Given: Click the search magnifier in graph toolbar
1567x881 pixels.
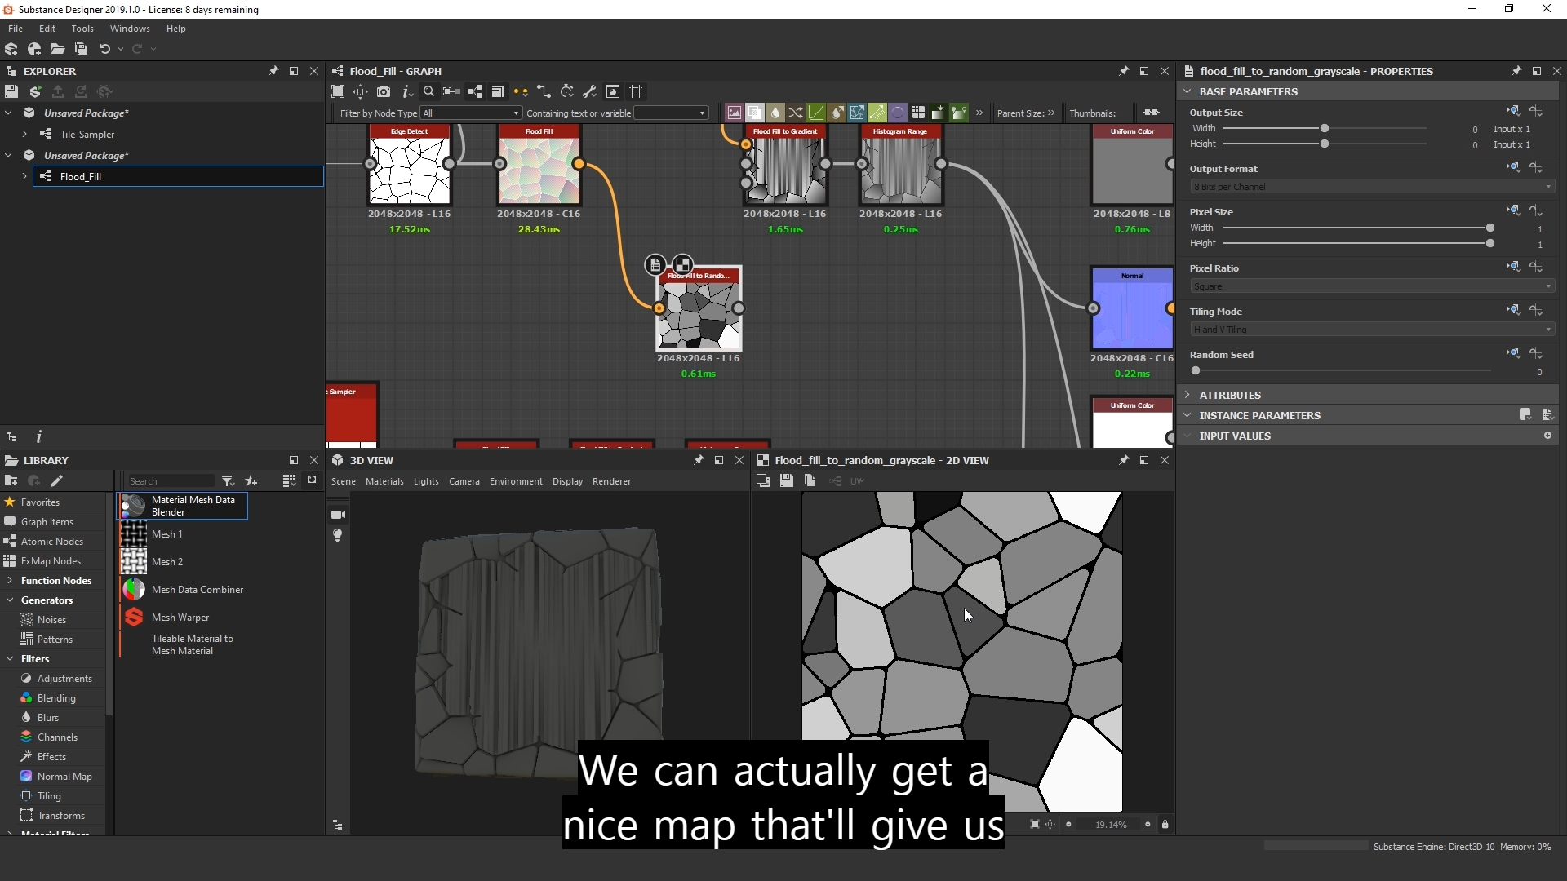Looking at the screenshot, I should pyautogui.click(x=428, y=91).
